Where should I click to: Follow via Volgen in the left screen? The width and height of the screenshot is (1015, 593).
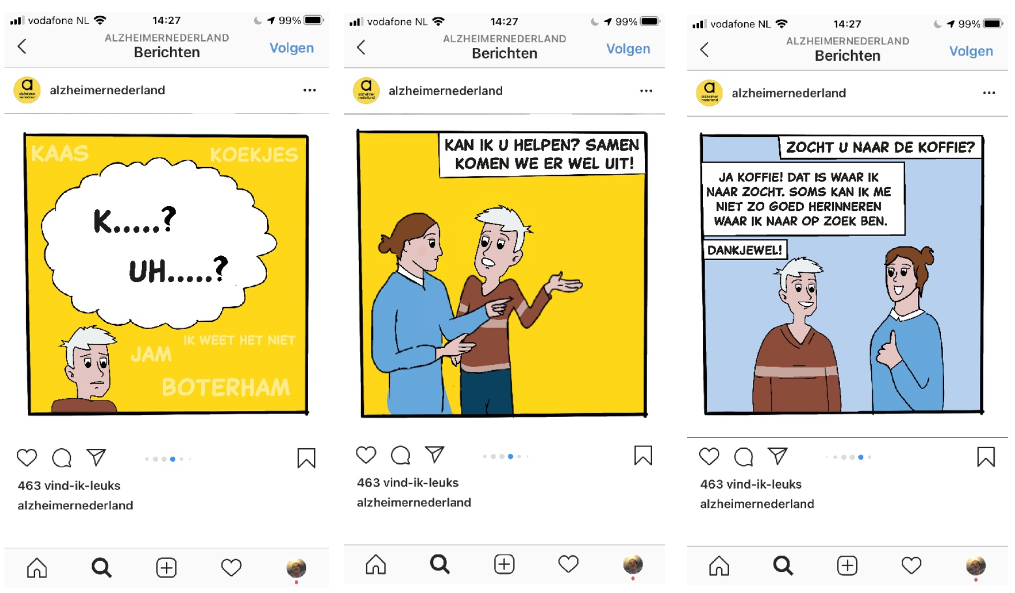click(292, 48)
